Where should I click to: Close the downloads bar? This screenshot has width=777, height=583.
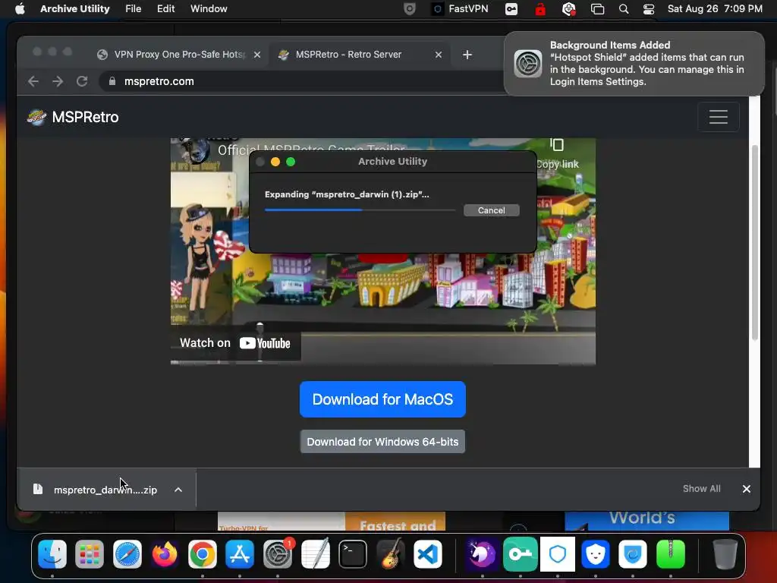747,489
